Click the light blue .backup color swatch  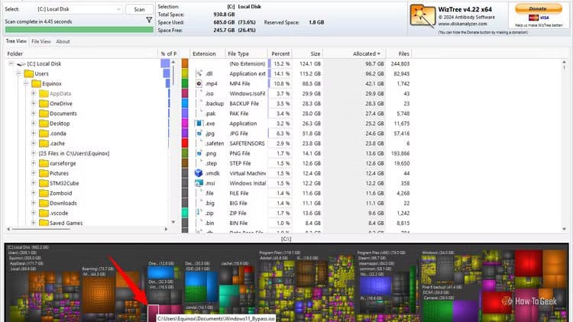185,103
